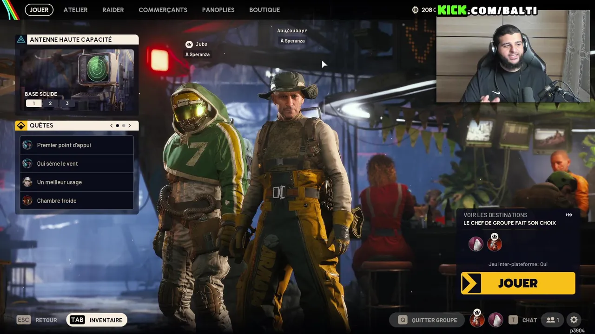
Task: Select the first quests page dot
Action: click(x=117, y=125)
